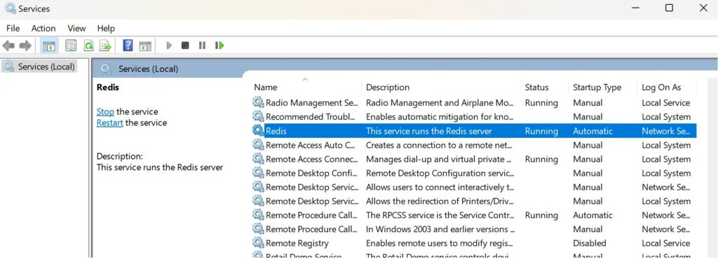Click the icon in Services (Local) header
The height and width of the screenshot is (258, 718).
click(107, 69)
